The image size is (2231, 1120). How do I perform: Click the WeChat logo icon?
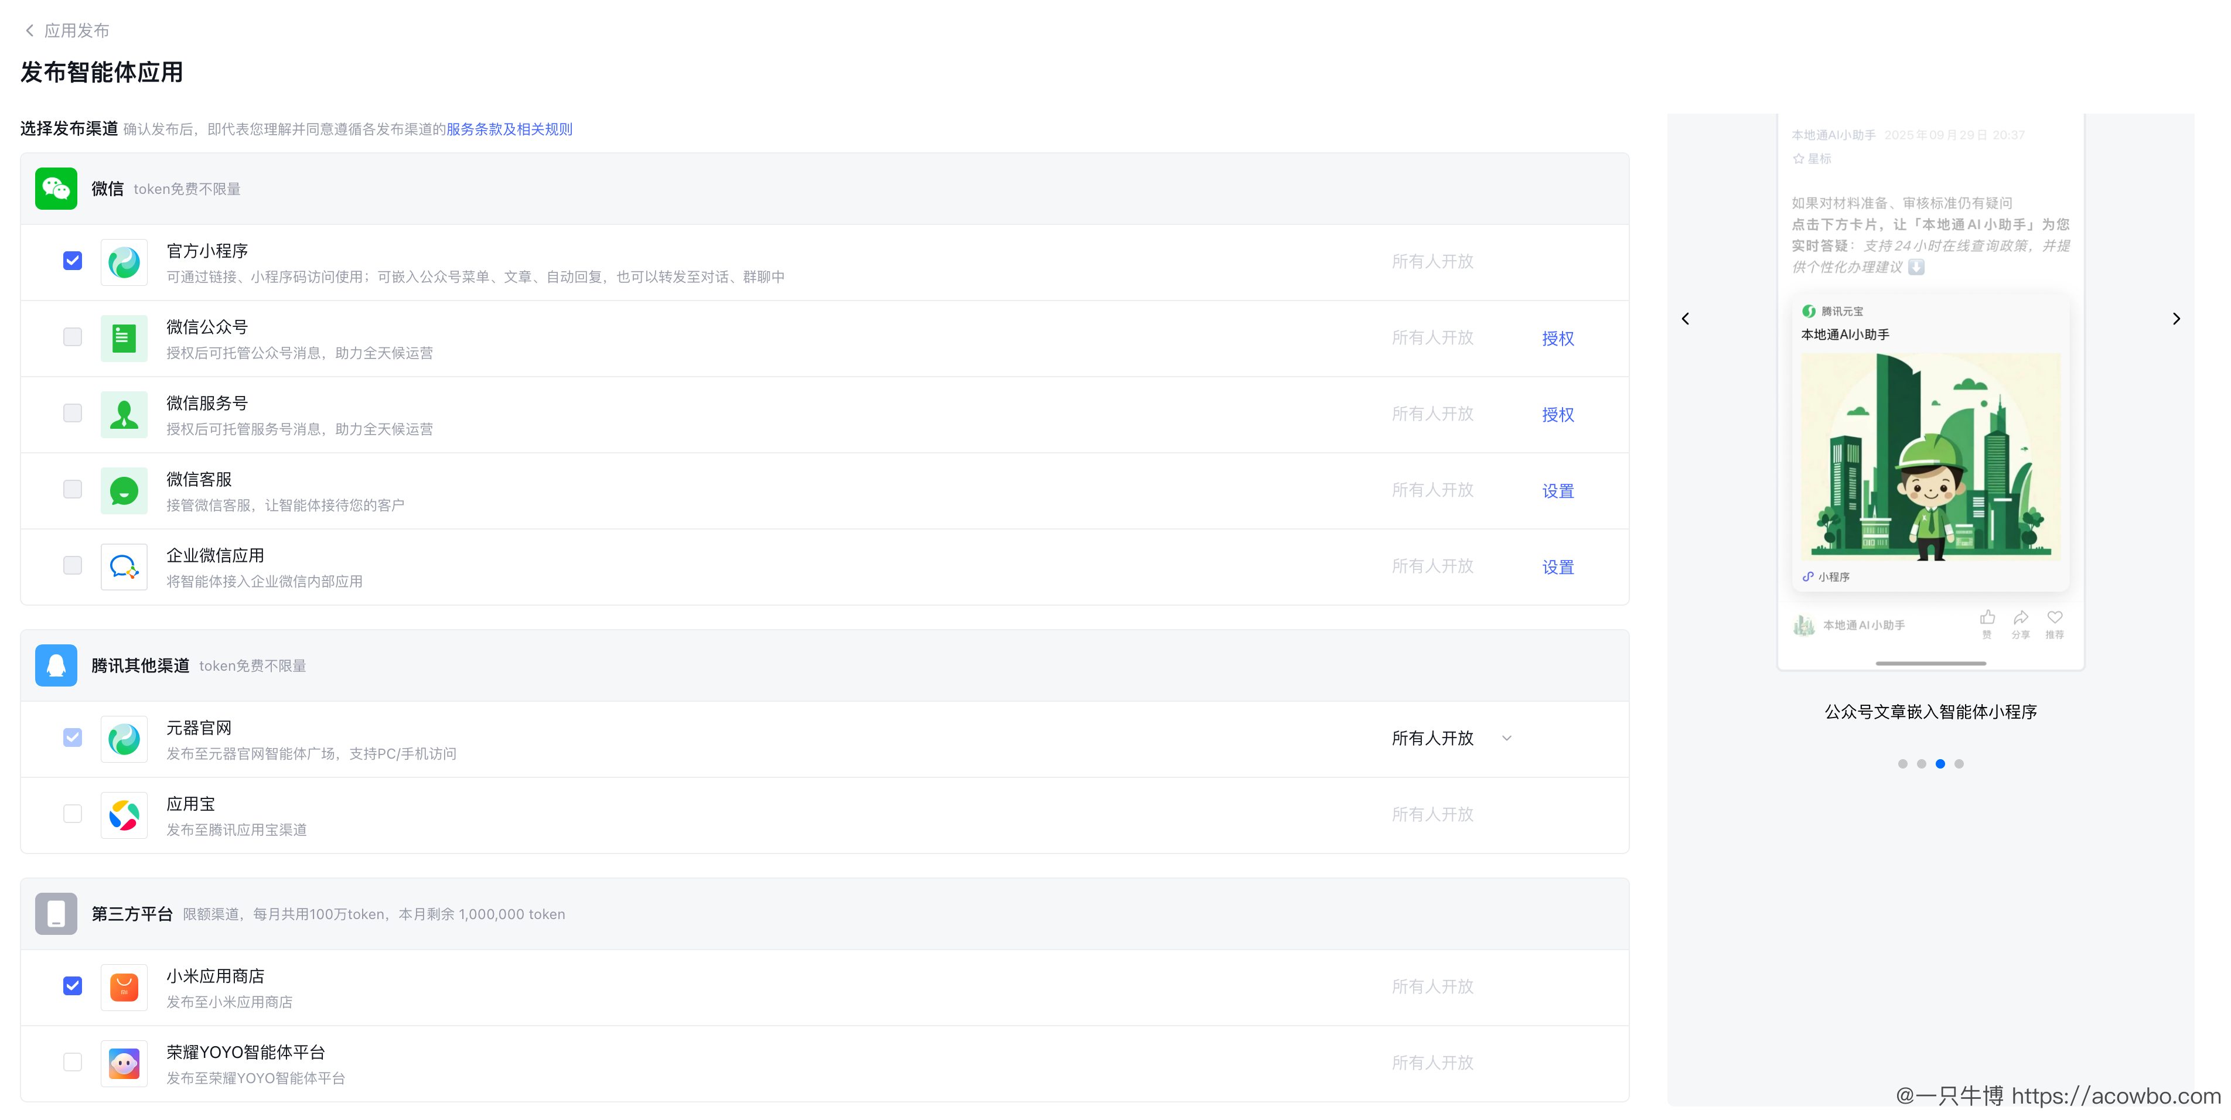tap(56, 188)
